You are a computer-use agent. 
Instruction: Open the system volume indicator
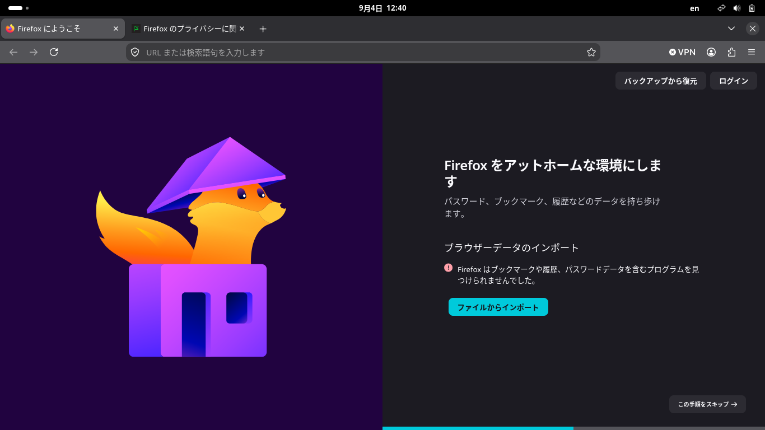pyautogui.click(x=736, y=8)
